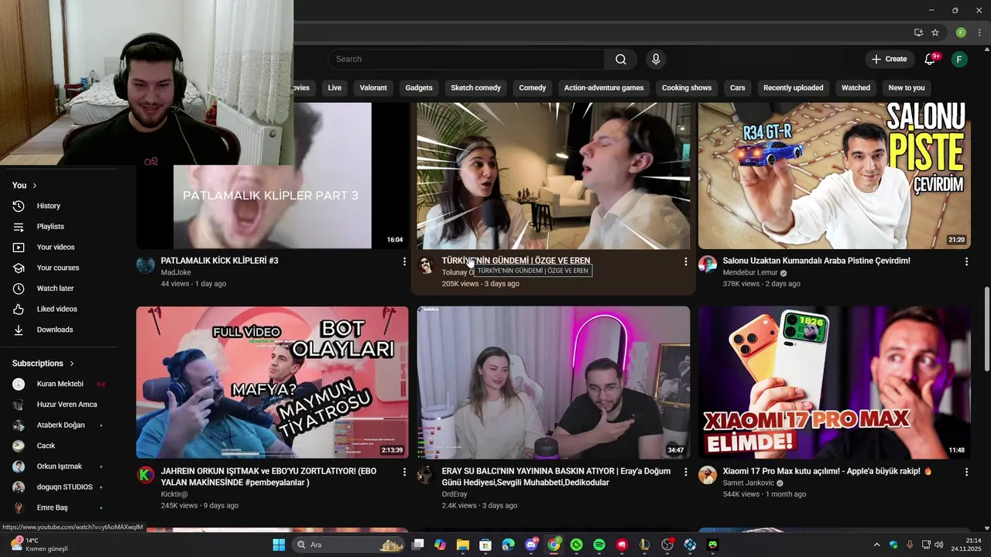Click the Watch later clock icon
991x557 pixels.
19,289
